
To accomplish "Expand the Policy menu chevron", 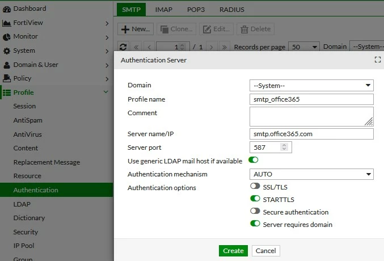I will (107, 79).
